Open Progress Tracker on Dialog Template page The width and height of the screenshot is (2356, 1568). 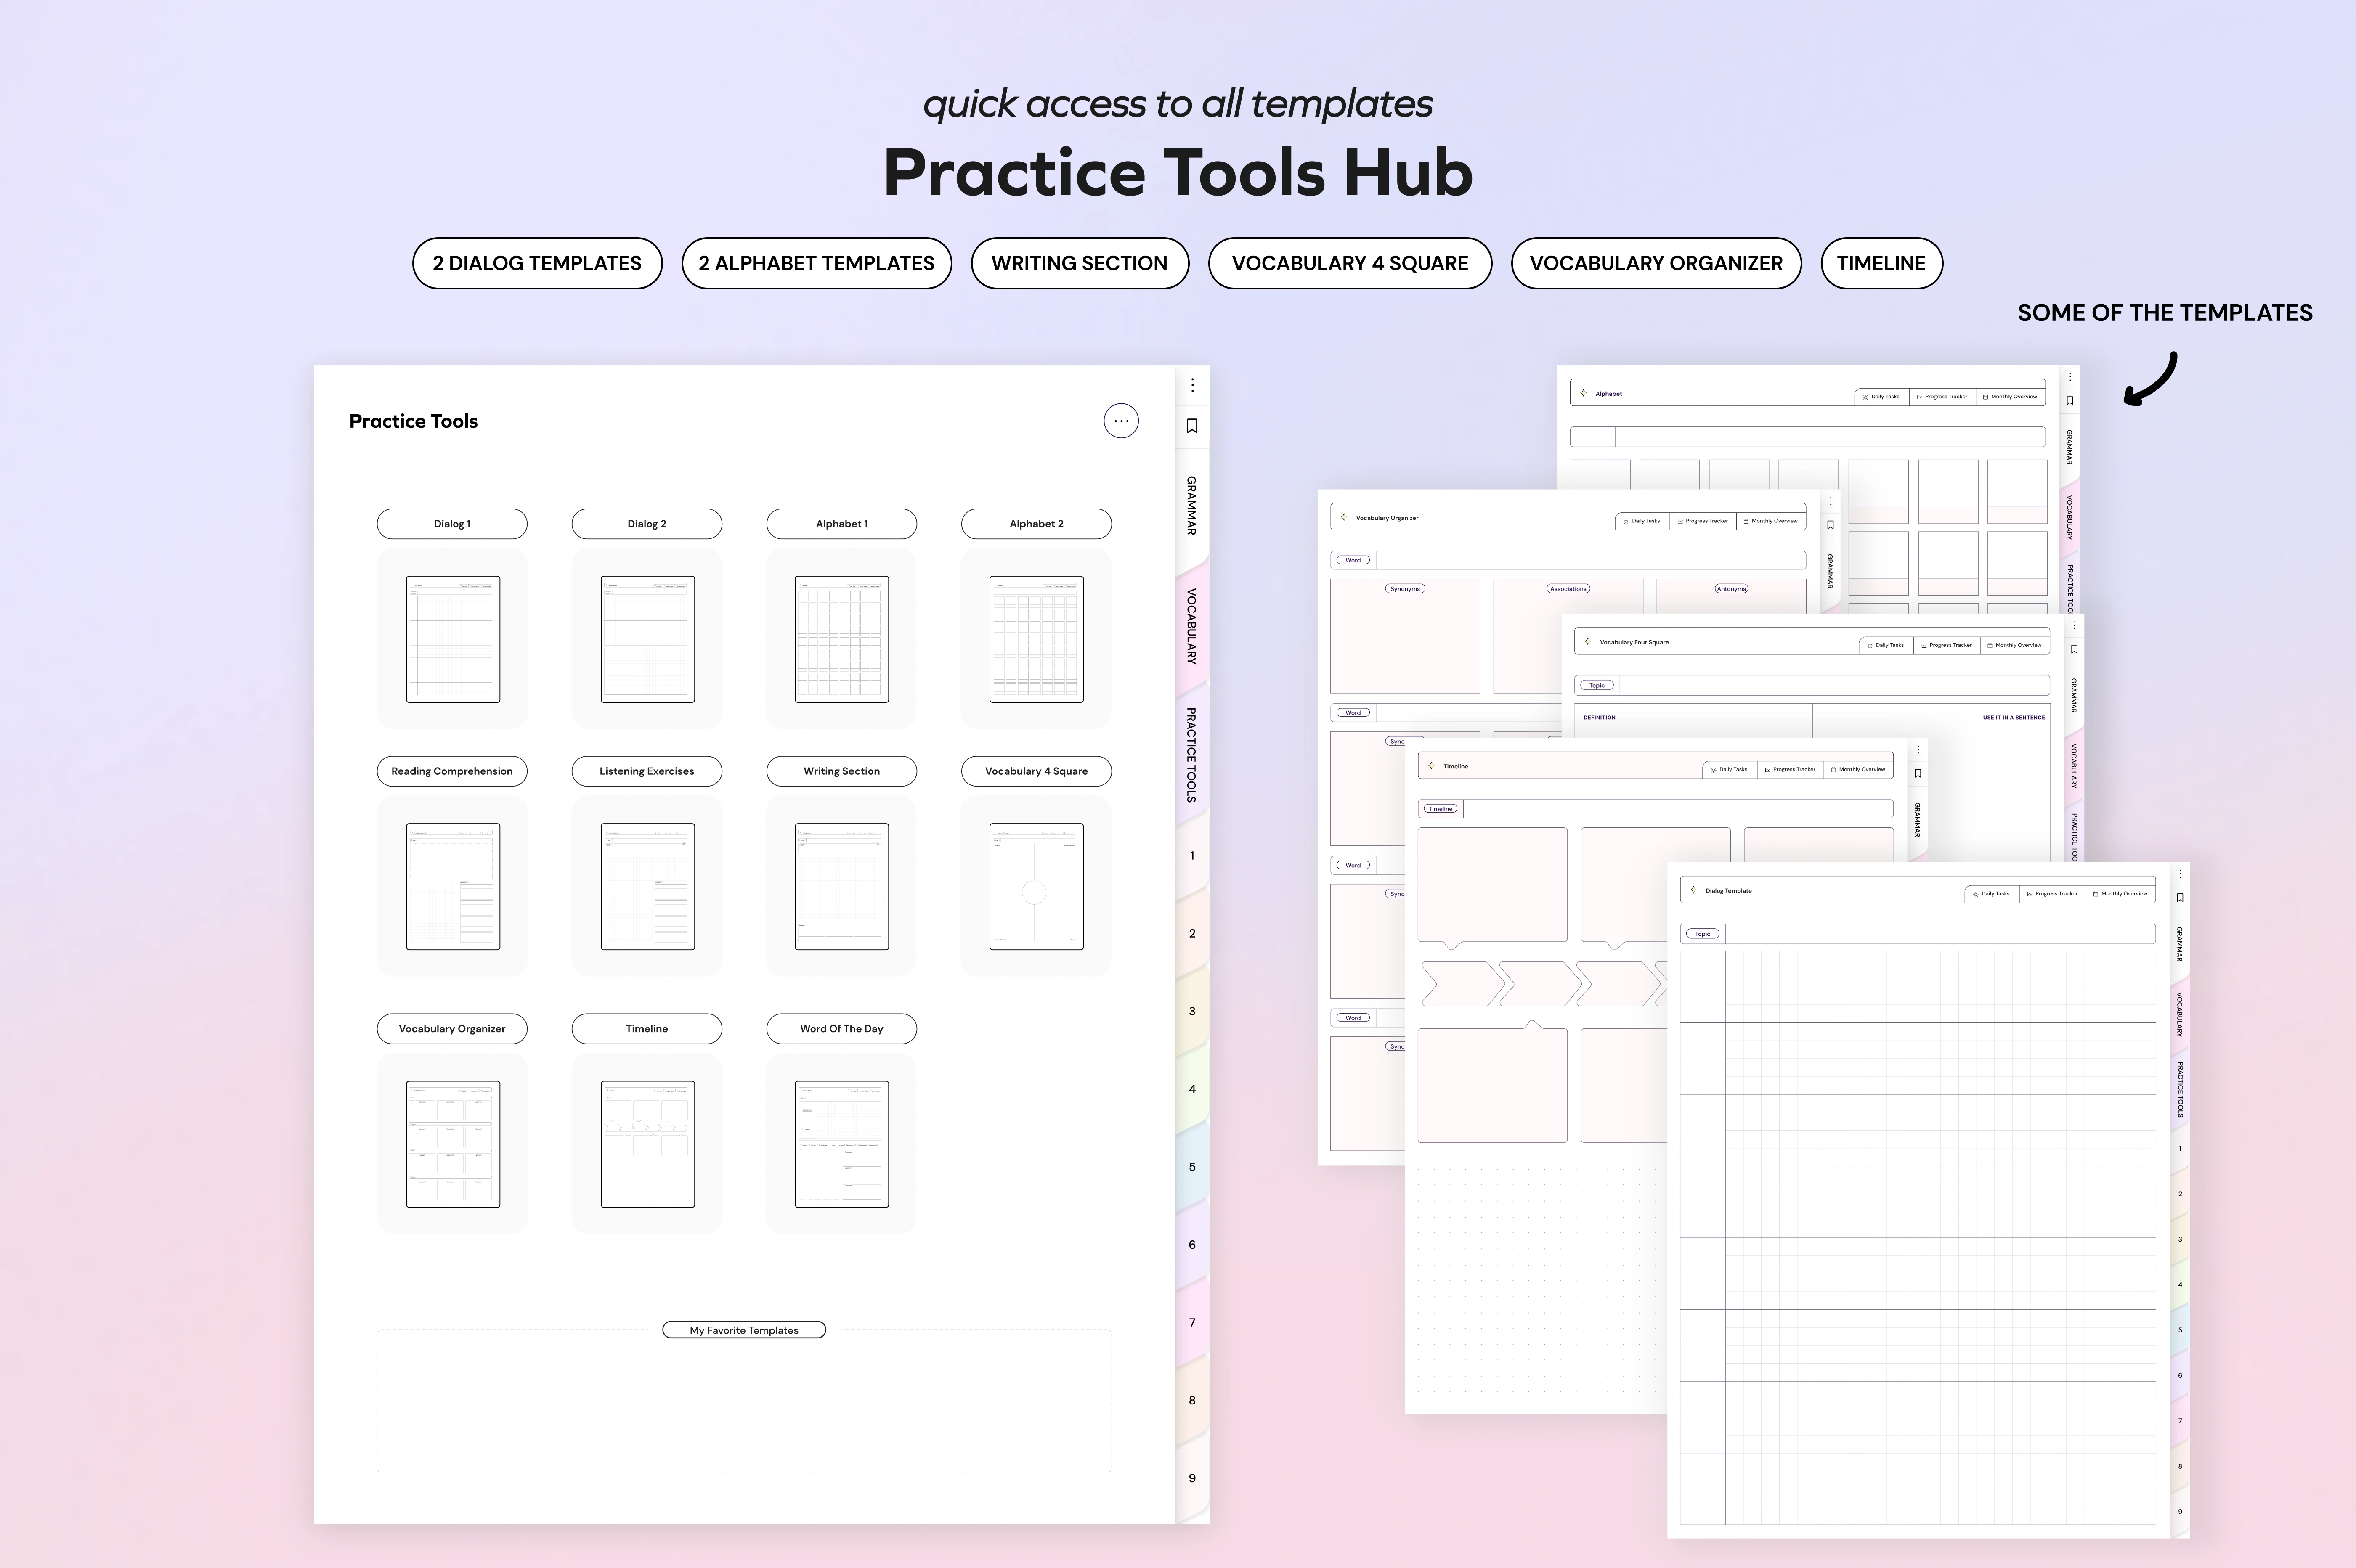click(2053, 894)
